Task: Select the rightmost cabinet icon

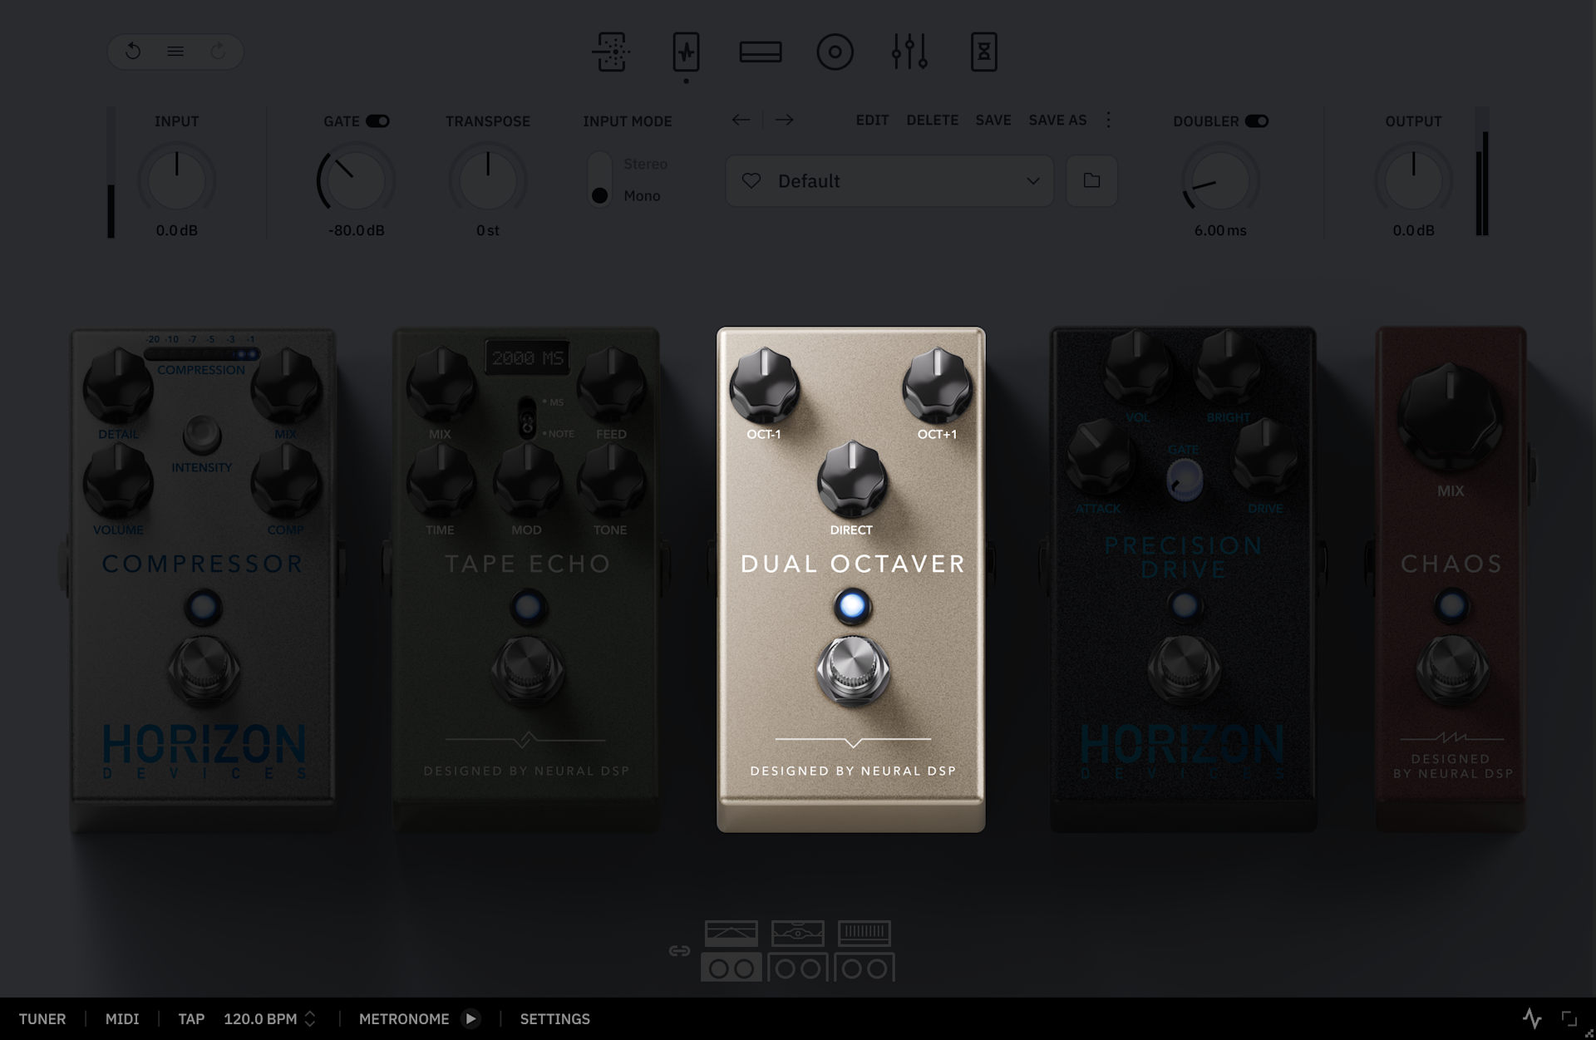Action: [x=864, y=968]
